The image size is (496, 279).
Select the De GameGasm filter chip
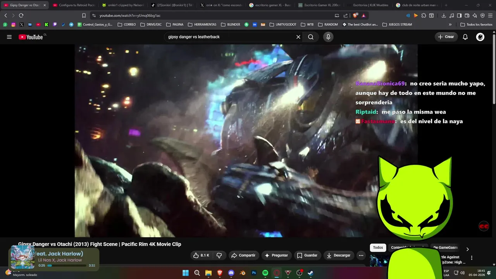point(445,248)
